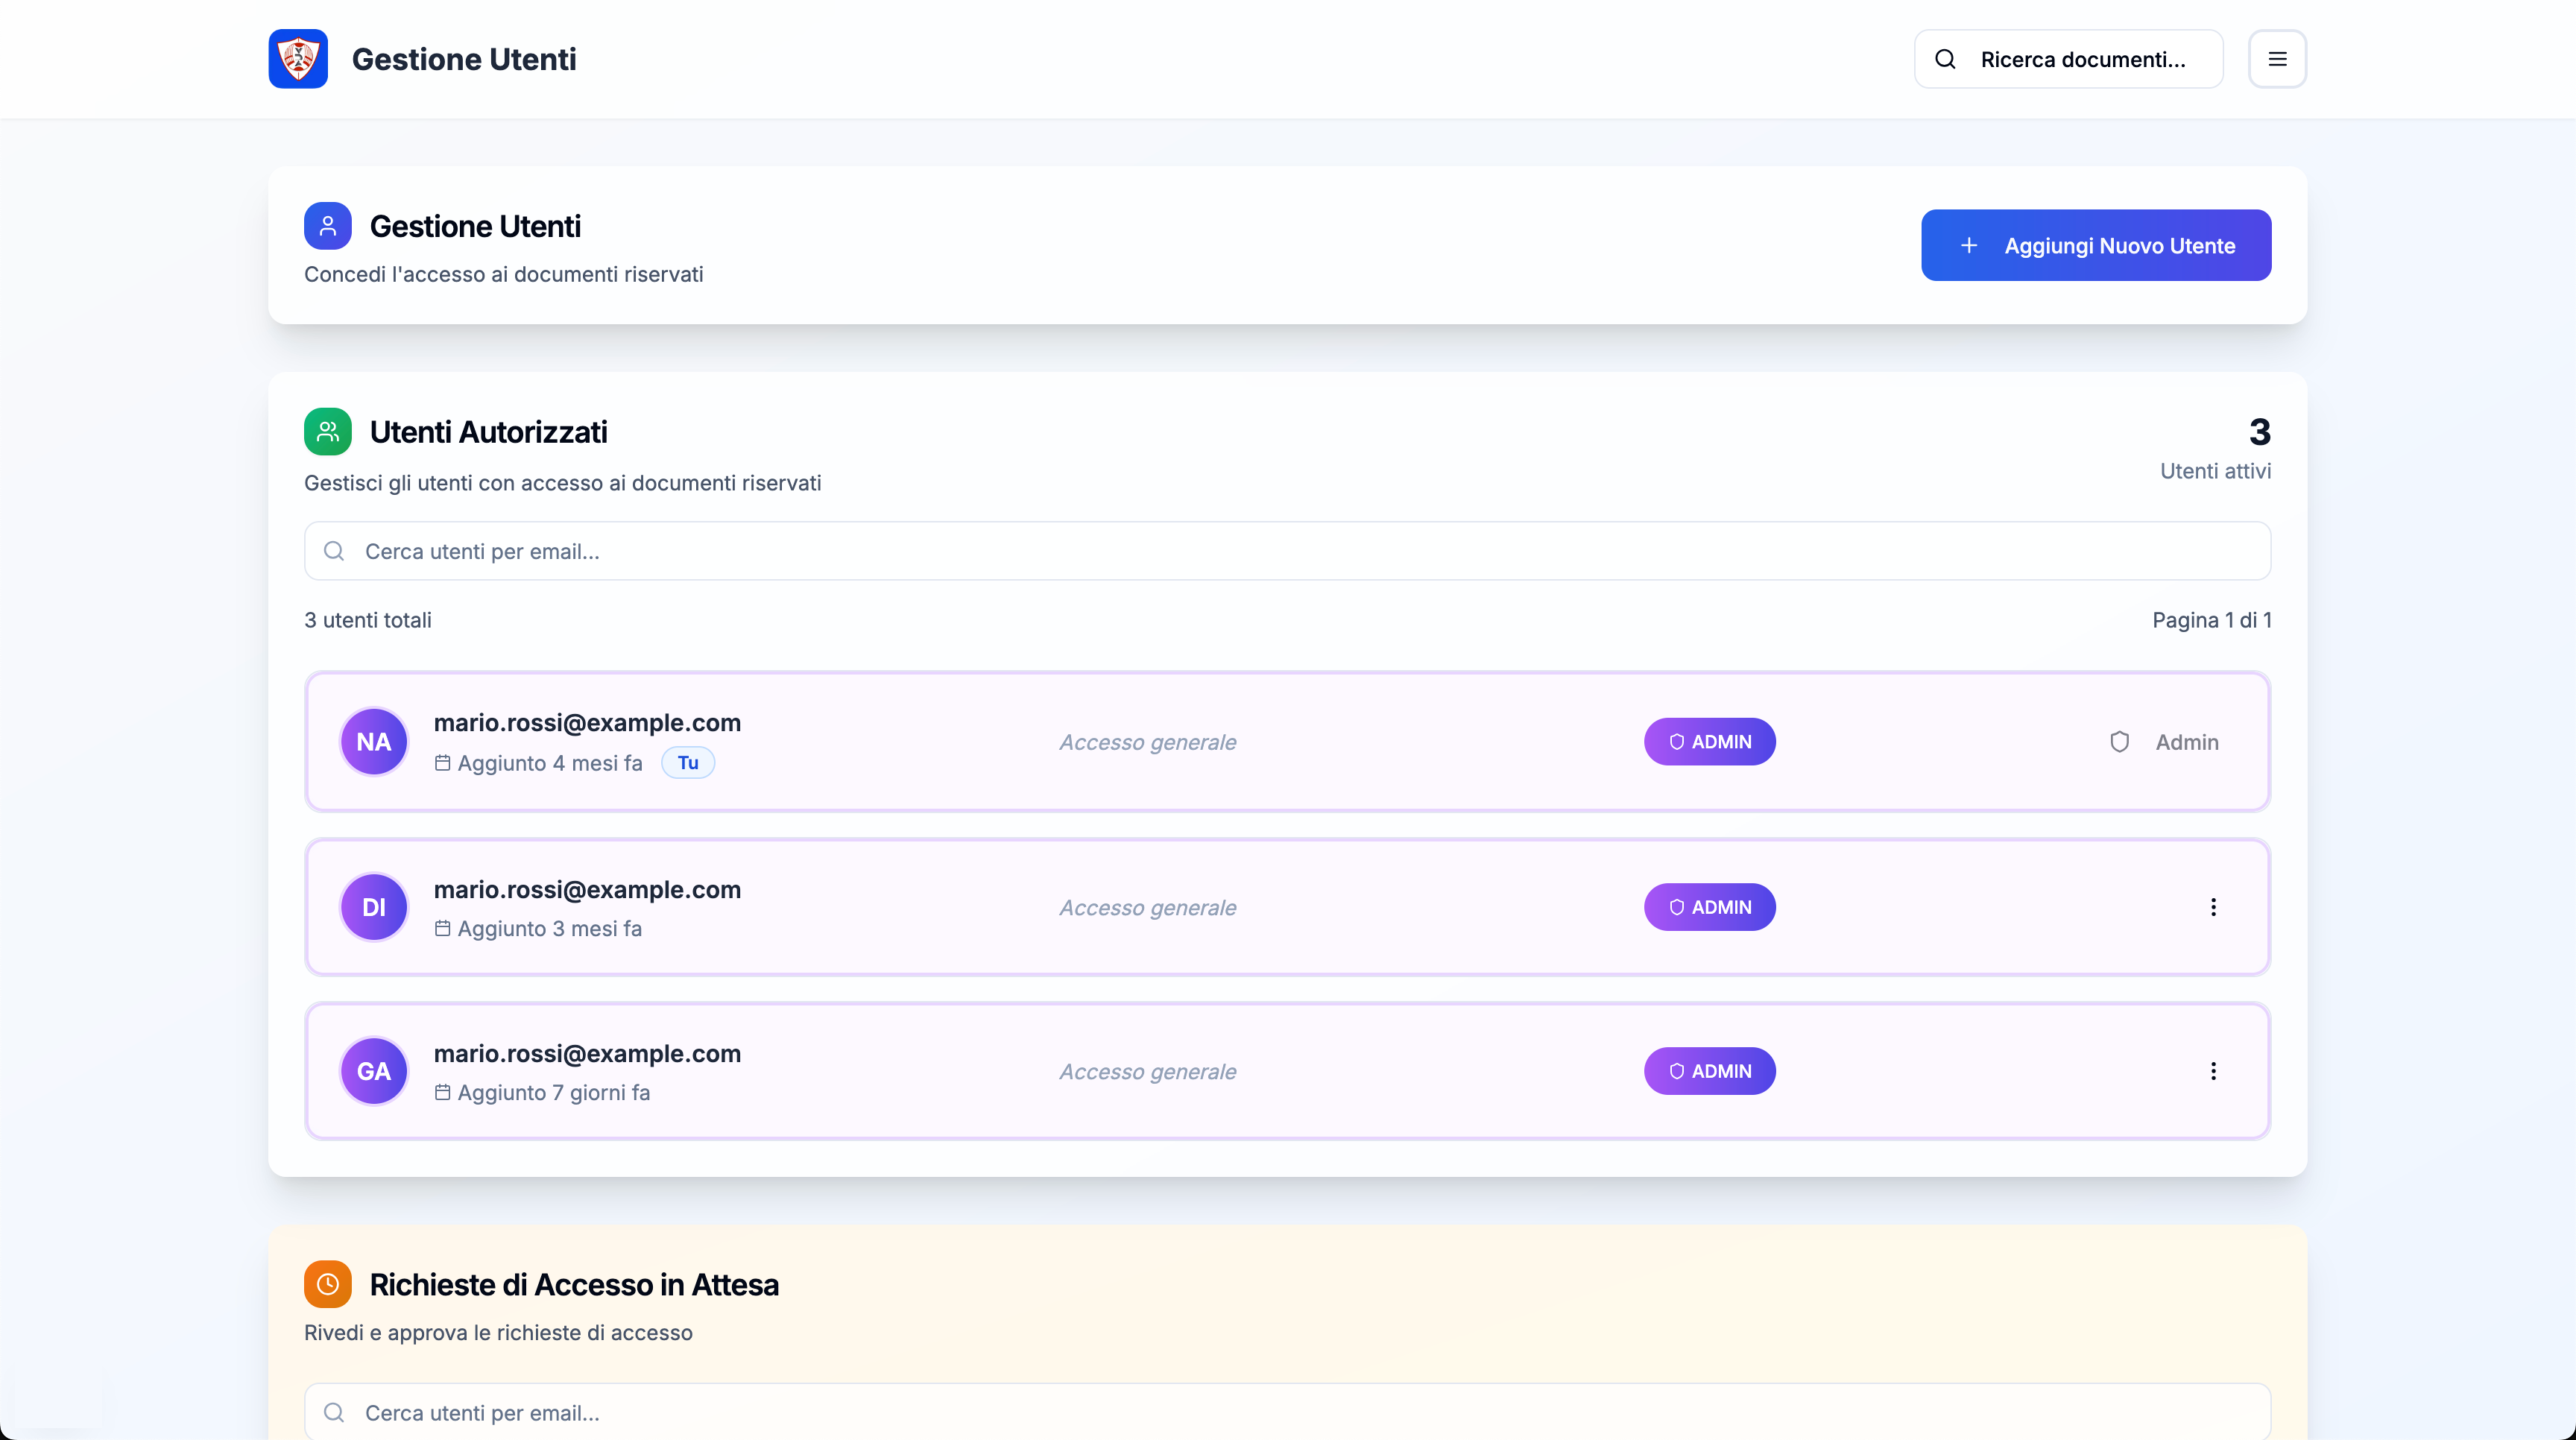
Task: Click pending requests email search field
Action: [1287, 1412]
